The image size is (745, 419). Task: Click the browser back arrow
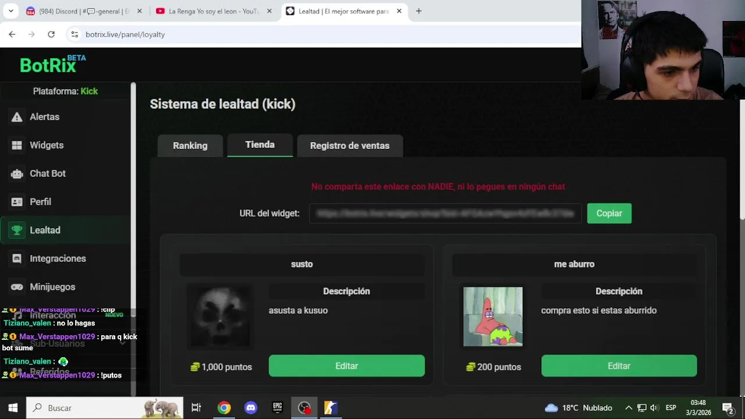[x=12, y=34]
